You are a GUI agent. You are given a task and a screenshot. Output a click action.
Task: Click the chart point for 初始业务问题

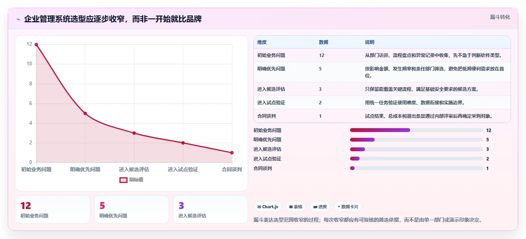pyautogui.click(x=36, y=45)
